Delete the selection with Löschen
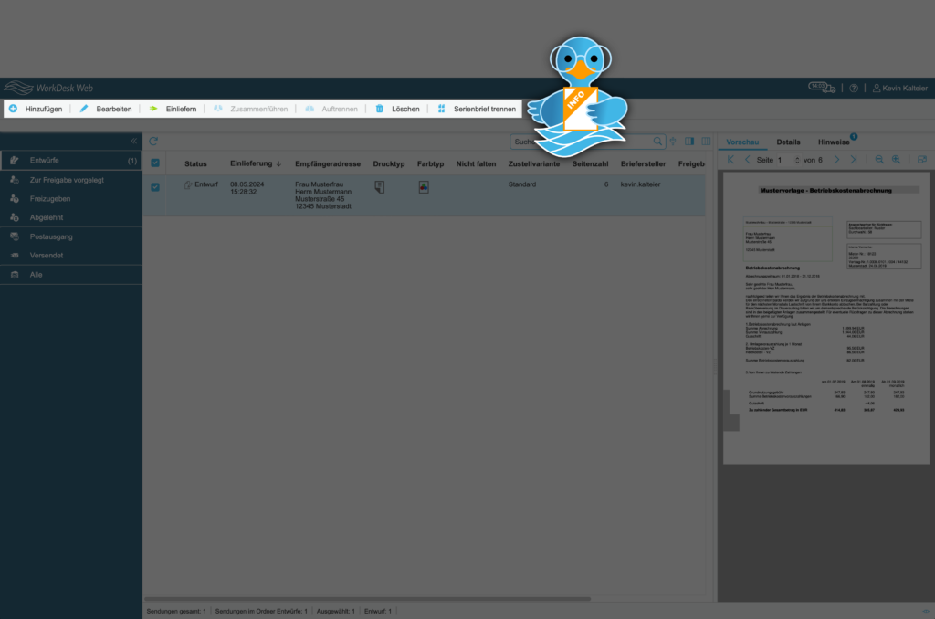 click(x=398, y=109)
